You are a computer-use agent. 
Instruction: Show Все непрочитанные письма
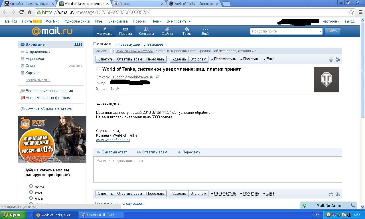pos(49,91)
